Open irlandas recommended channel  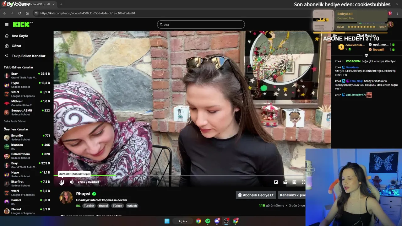coord(27,147)
